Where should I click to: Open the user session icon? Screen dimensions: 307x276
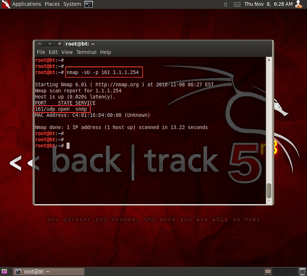point(298,4)
